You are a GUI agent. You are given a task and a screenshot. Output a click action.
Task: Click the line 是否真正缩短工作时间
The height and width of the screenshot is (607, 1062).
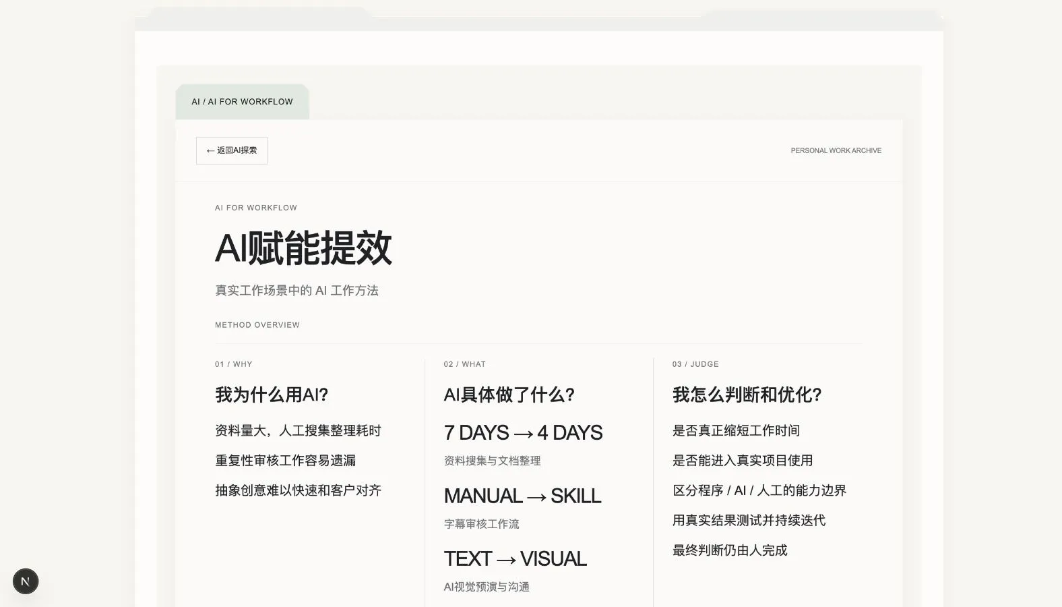click(x=736, y=430)
